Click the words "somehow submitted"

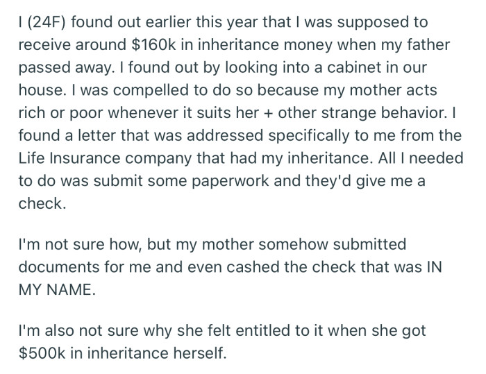(x=333, y=244)
